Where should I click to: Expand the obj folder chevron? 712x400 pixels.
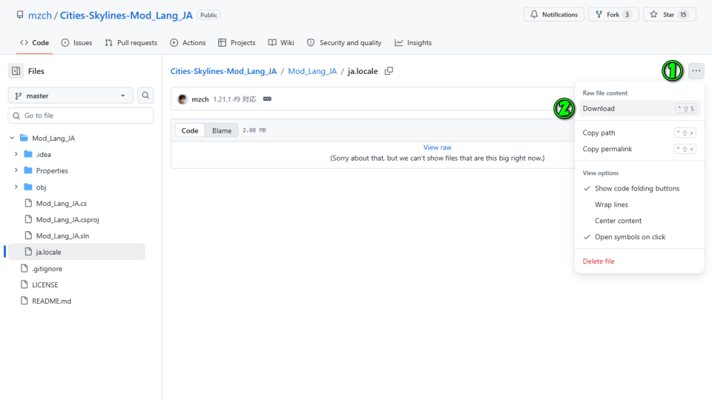click(x=16, y=187)
